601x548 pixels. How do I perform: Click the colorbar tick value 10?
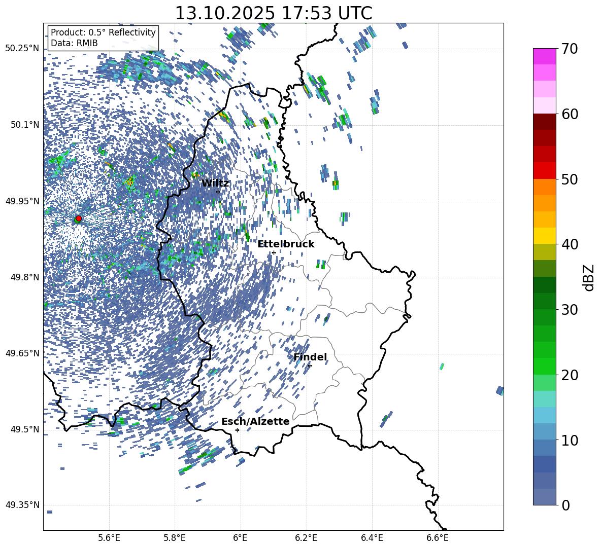(569, 440)
